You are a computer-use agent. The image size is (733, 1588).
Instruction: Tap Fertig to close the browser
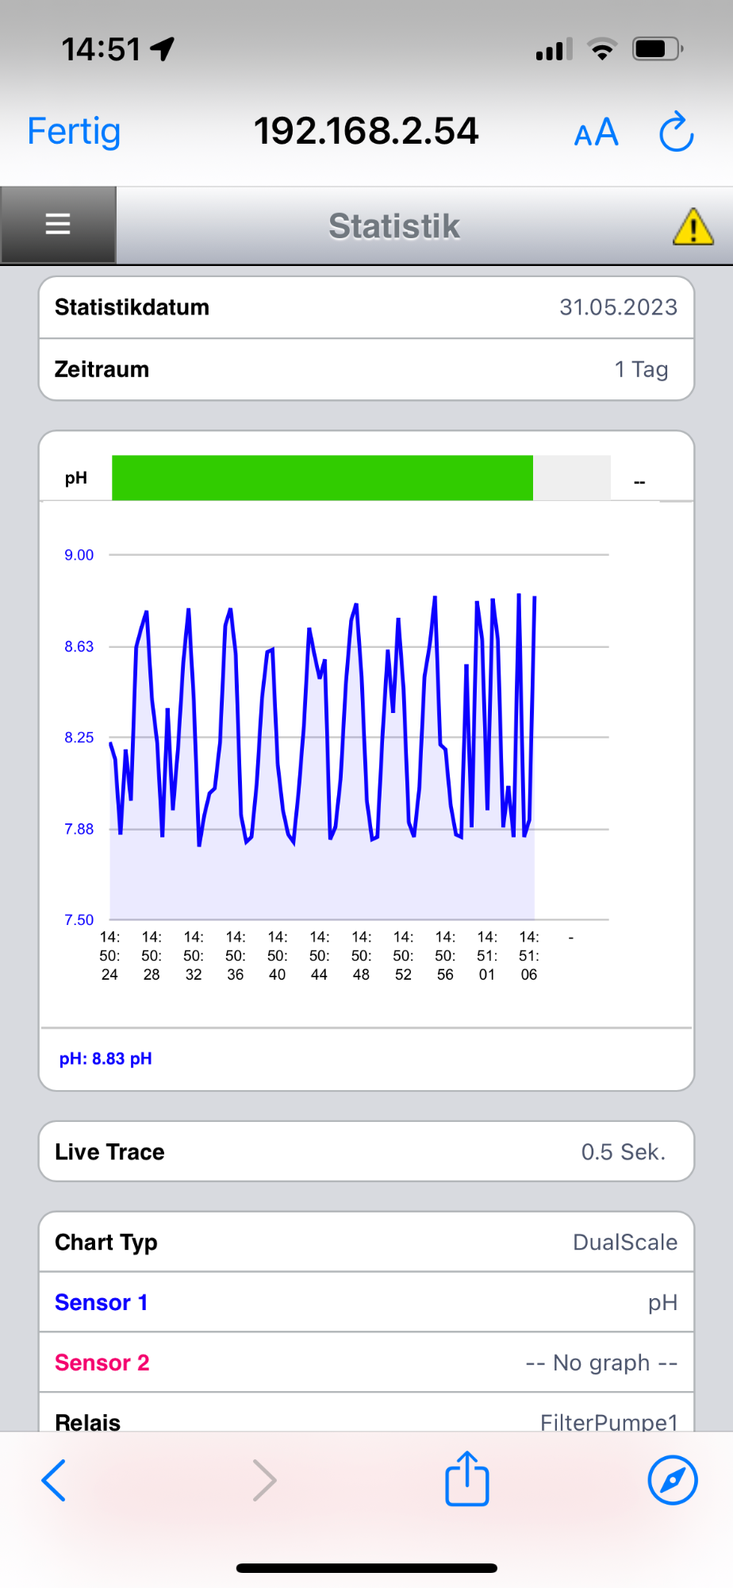click(74, 132)
